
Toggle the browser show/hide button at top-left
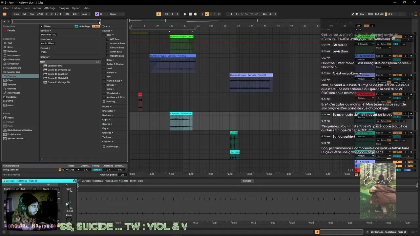5,14
